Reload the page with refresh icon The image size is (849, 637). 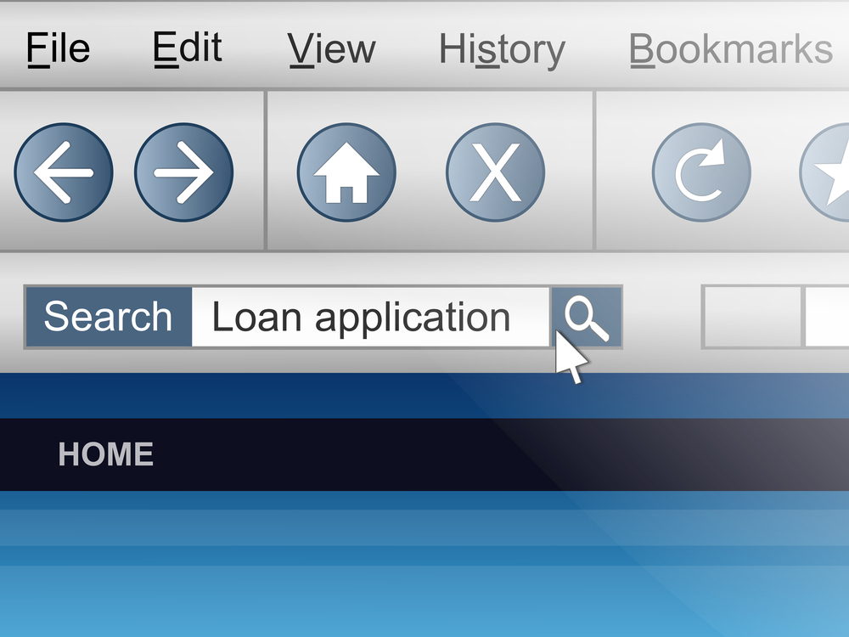click(701, 172)
